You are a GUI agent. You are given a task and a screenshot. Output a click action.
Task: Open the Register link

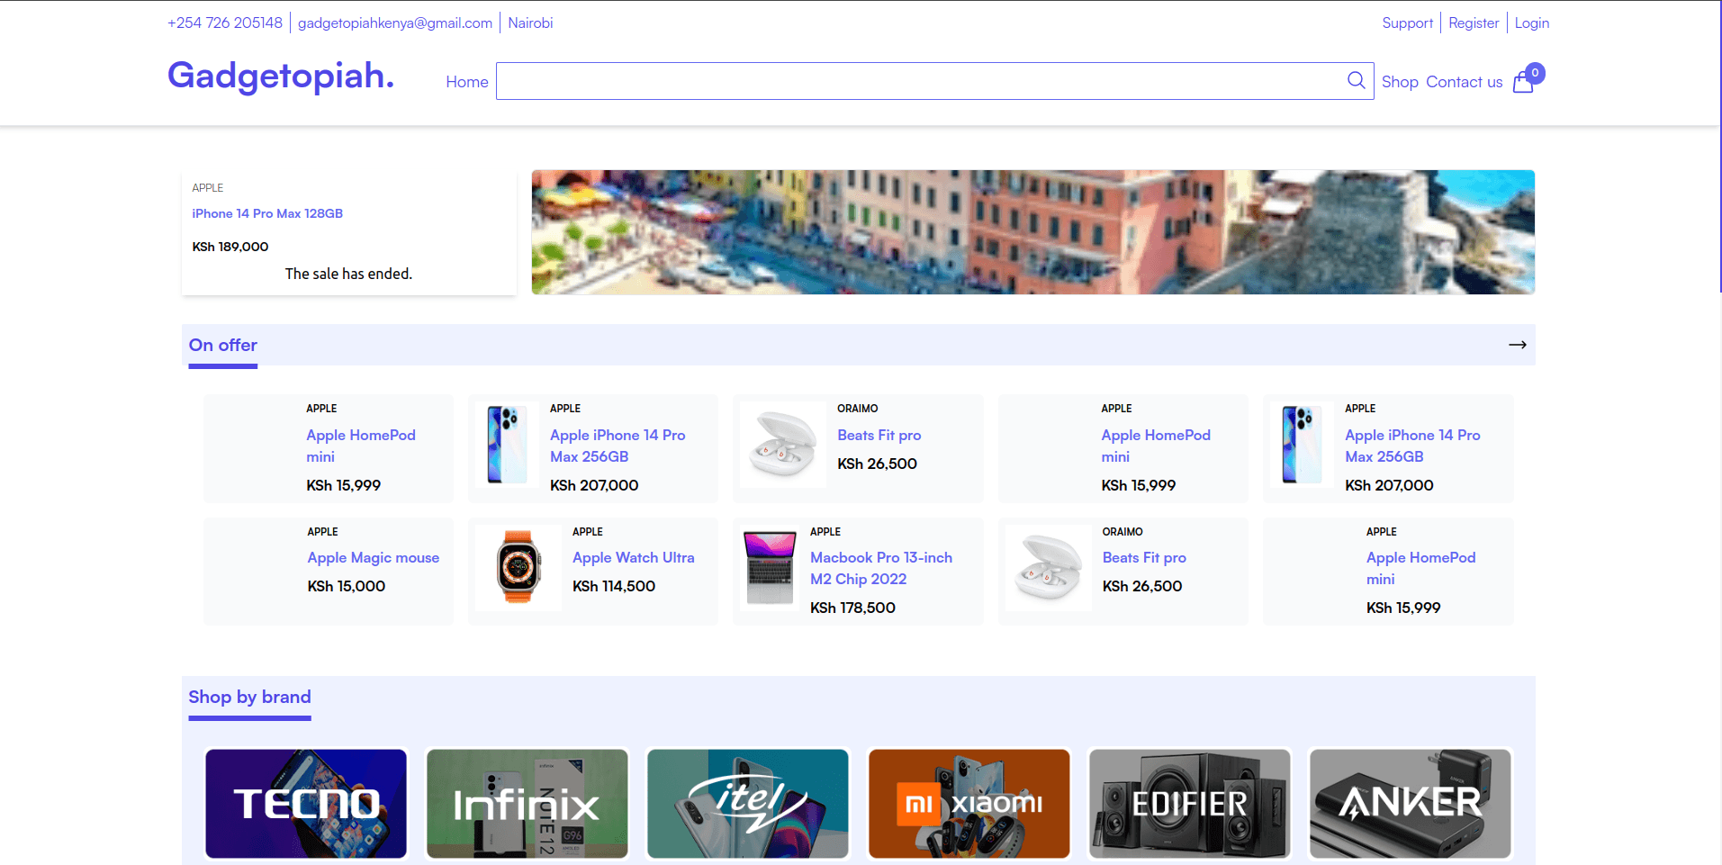coord(1474,23)
